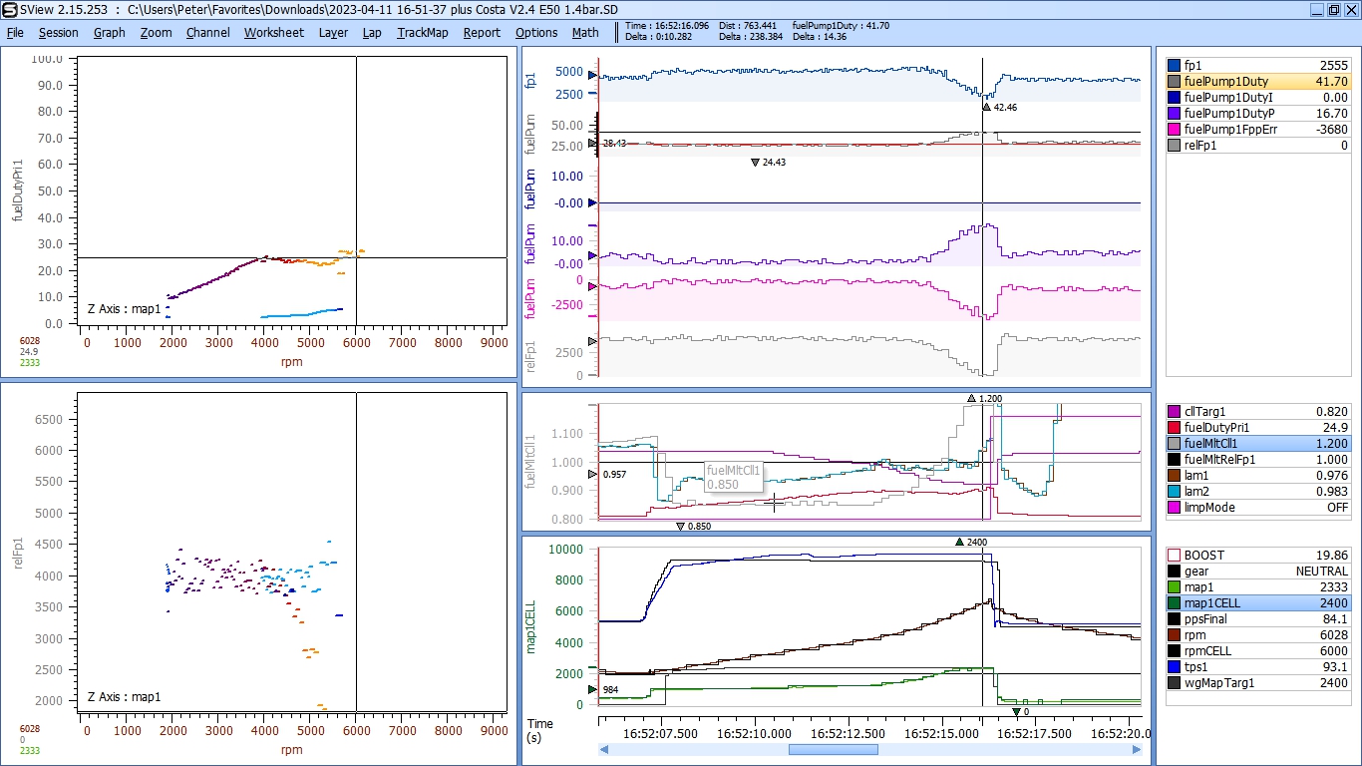The width and height of the screenshot is (1362, 766).
Task: Click the 2400 maximum marker on map1CELL
Action: coord(959,542)
